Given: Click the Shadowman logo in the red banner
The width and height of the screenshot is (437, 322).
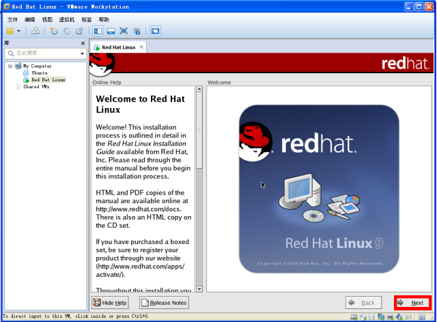Looking at the screenshot, I should [x=102, y=64].
